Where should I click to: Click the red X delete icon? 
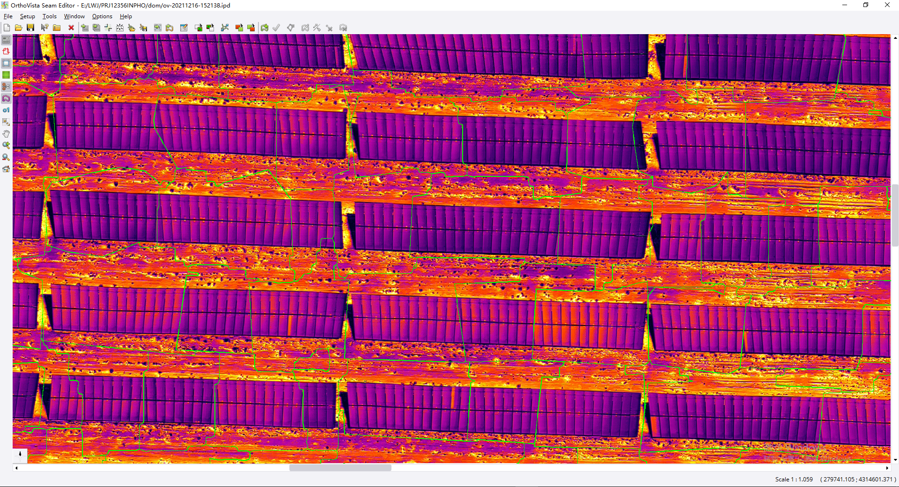(x=71, y=28)
